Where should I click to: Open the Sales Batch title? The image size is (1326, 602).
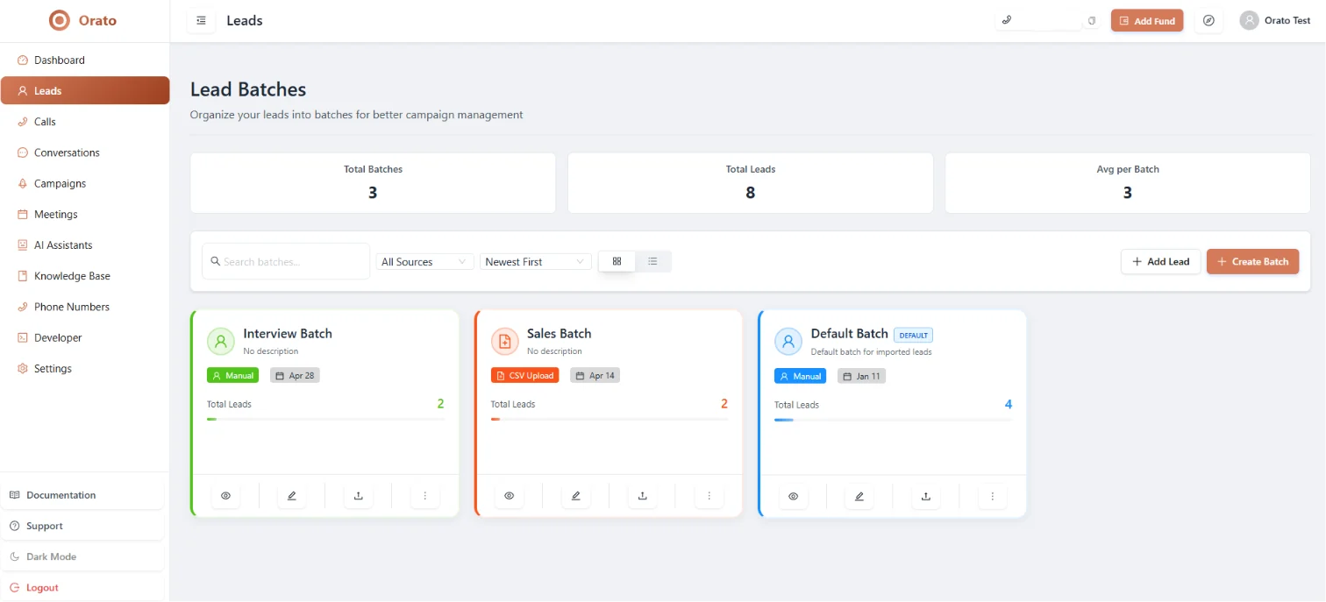pos(559,333)
